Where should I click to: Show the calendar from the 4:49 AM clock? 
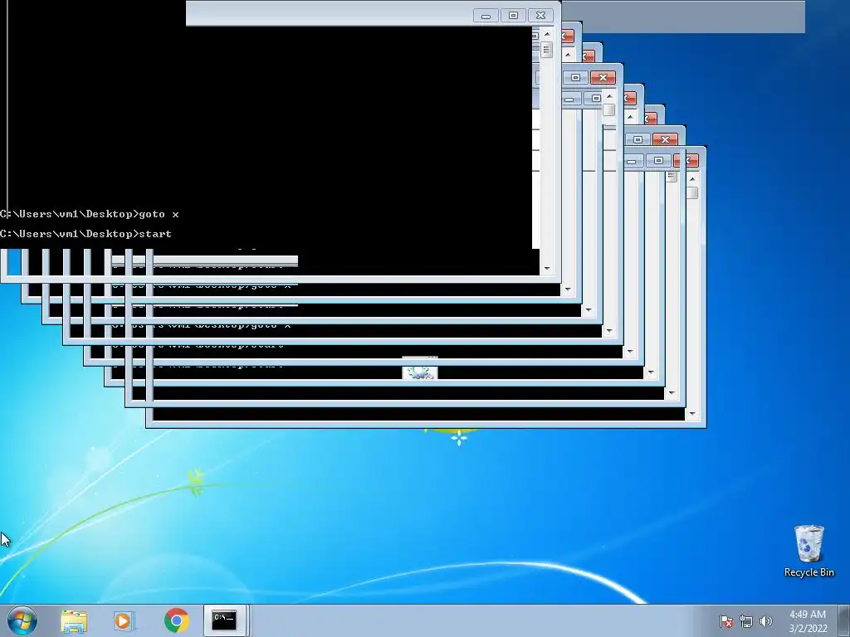pyautogui.click(x=808, y=621)
